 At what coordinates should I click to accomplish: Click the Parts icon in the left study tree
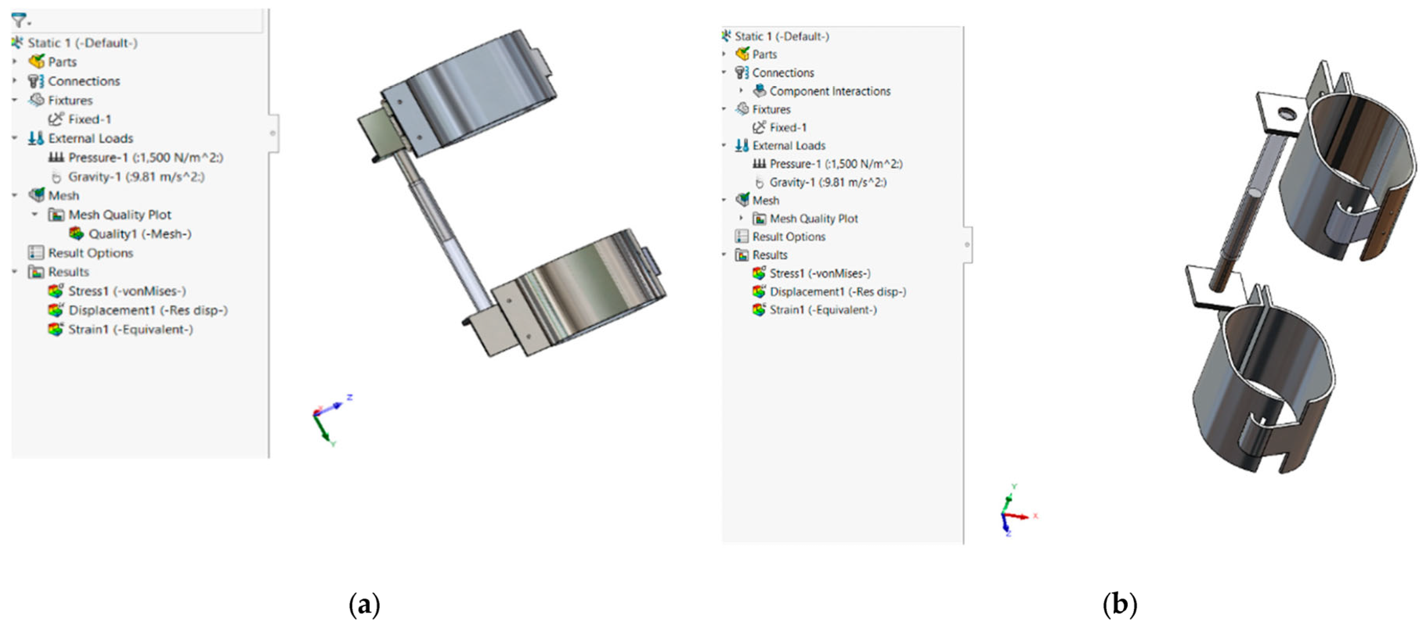point(36,61)
